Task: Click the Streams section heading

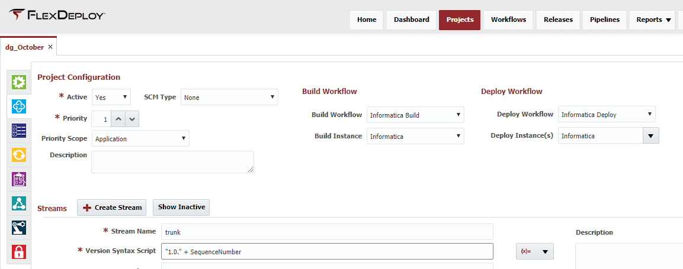Action: pyautogui.click(x=52, y=209)
